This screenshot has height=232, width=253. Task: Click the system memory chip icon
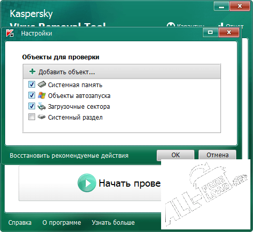[42, 85]
